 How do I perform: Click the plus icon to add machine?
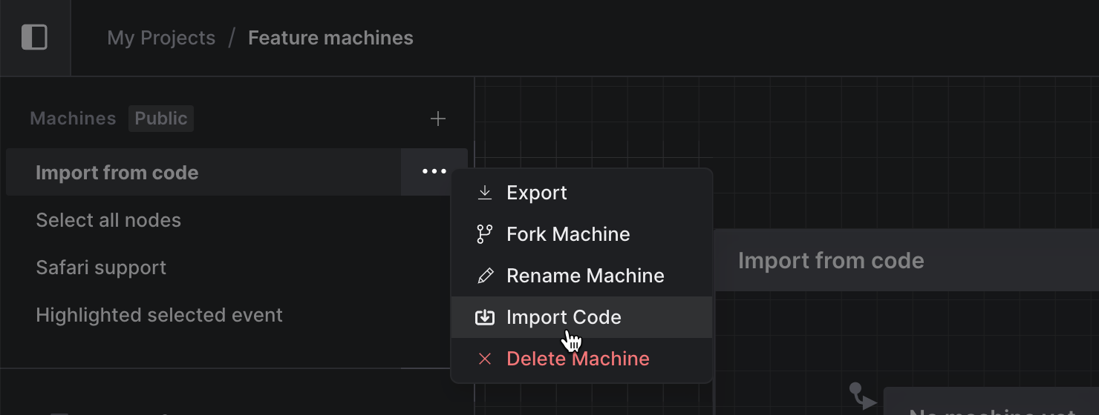pyautogui.click(x=438, y=119)
